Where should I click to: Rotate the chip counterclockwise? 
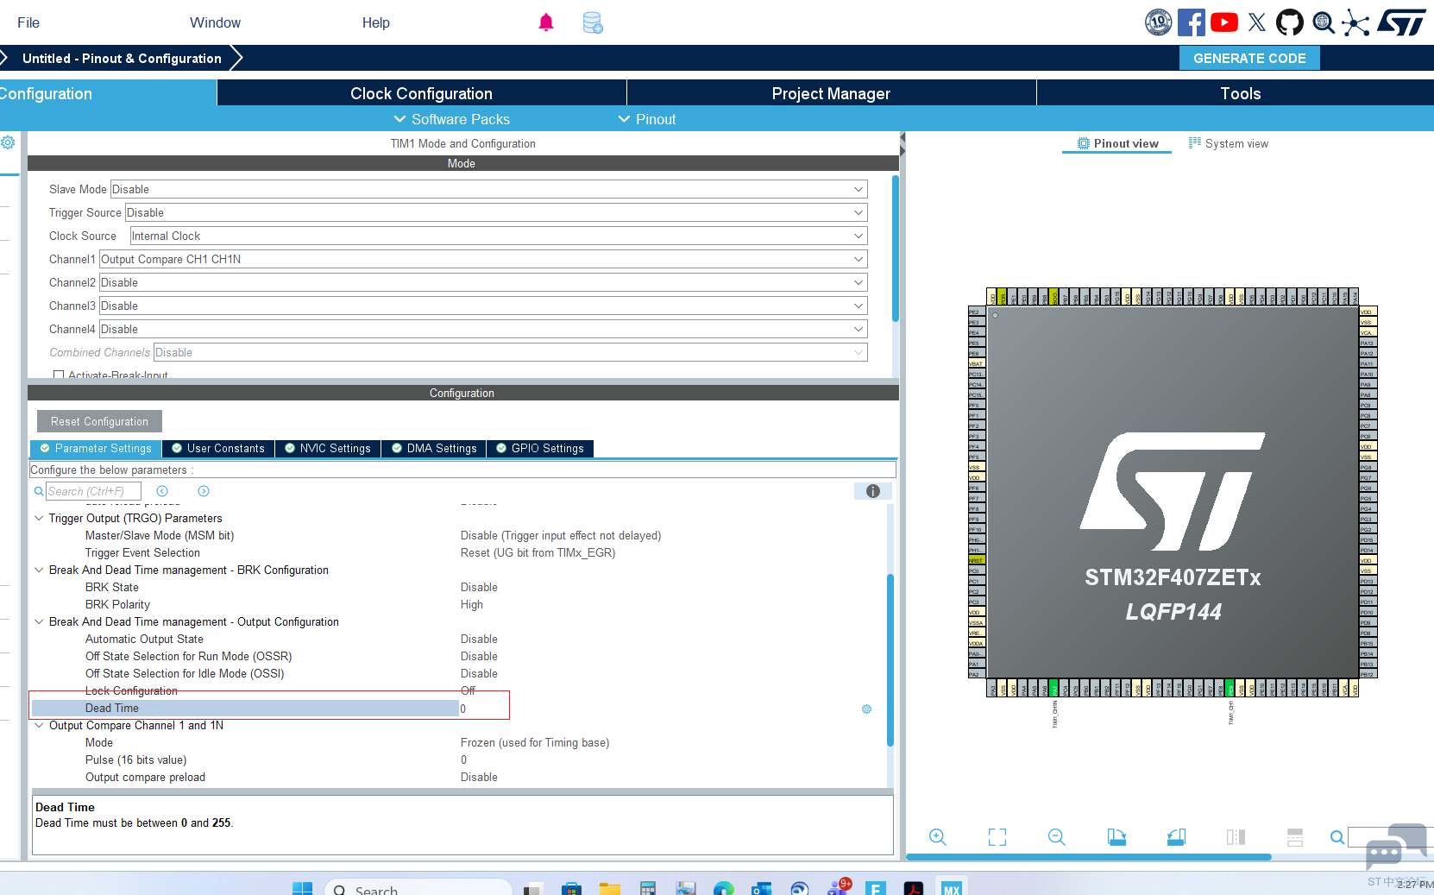1176,836
